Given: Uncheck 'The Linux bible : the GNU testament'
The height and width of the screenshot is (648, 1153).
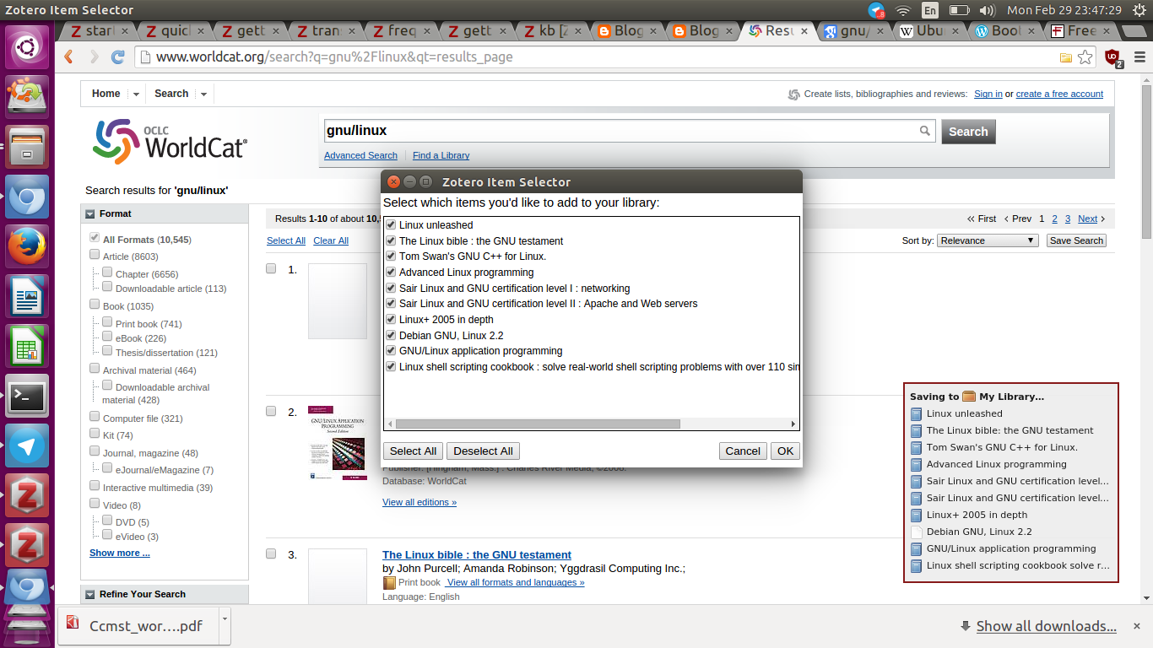Looking at the screenshot, I should pos(391,240).
